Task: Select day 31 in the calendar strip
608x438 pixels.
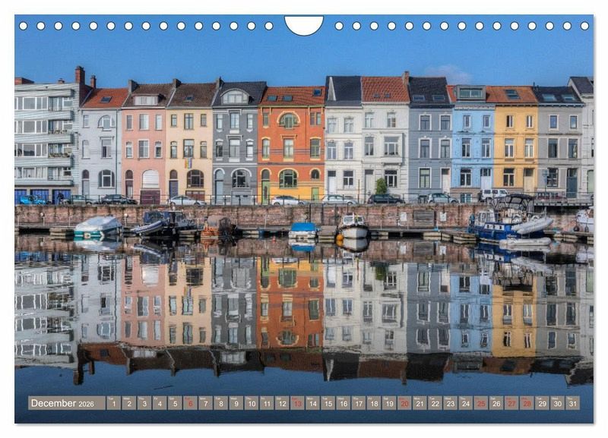Action: pyautogui.click(x=573, y=403)
